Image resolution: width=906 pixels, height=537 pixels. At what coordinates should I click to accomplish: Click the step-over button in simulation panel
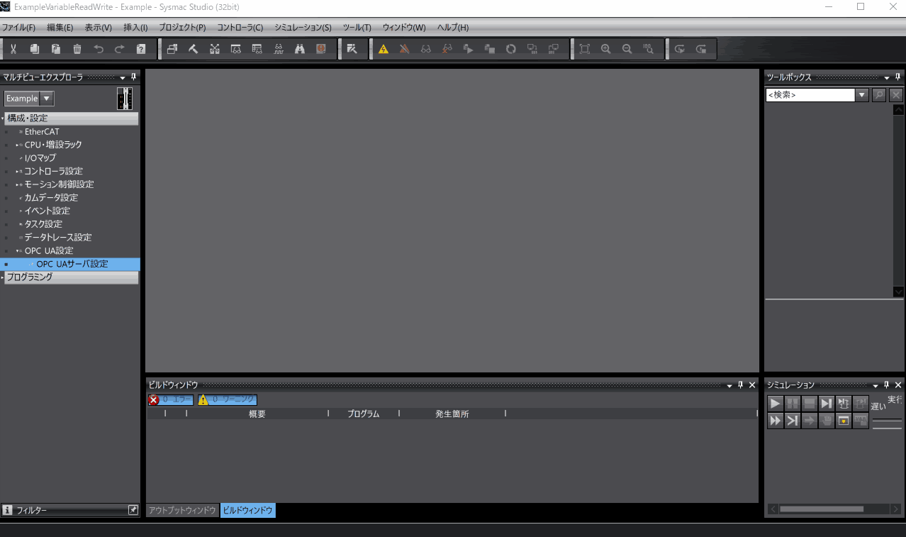pyautogui.click(x=793, y=421)
